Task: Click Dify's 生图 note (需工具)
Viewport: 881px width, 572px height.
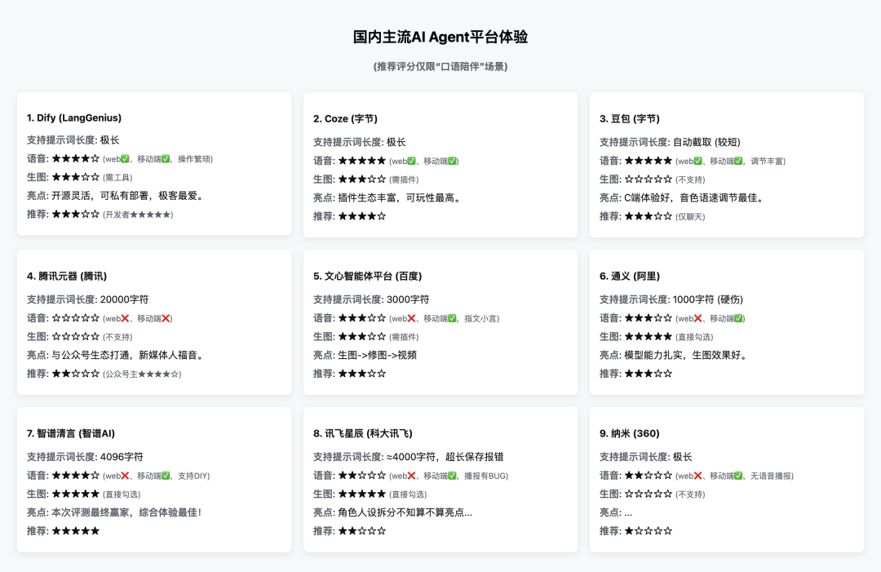Action: 117,178
